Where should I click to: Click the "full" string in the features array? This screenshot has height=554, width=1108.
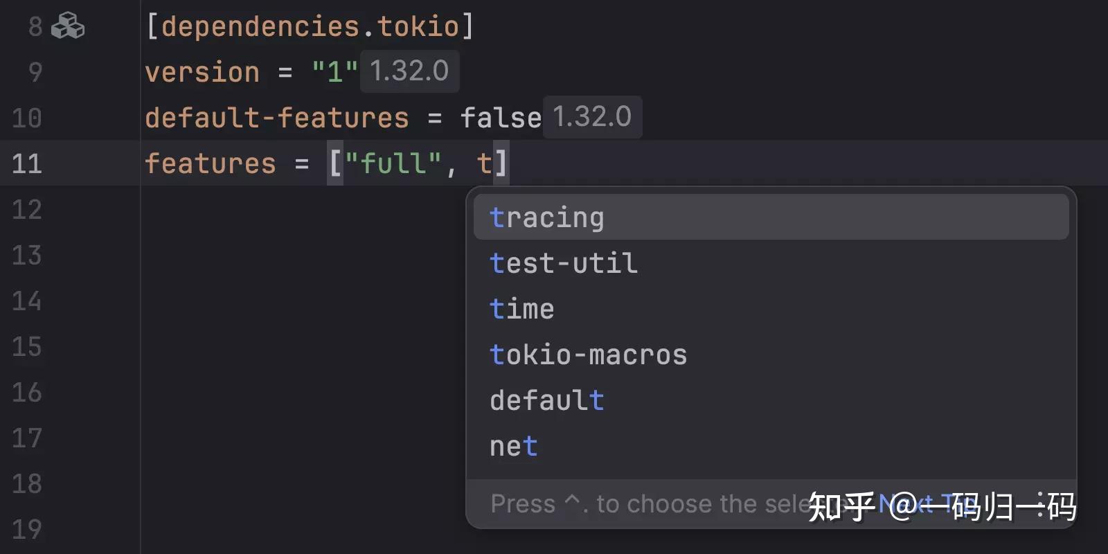coord(393,163)
